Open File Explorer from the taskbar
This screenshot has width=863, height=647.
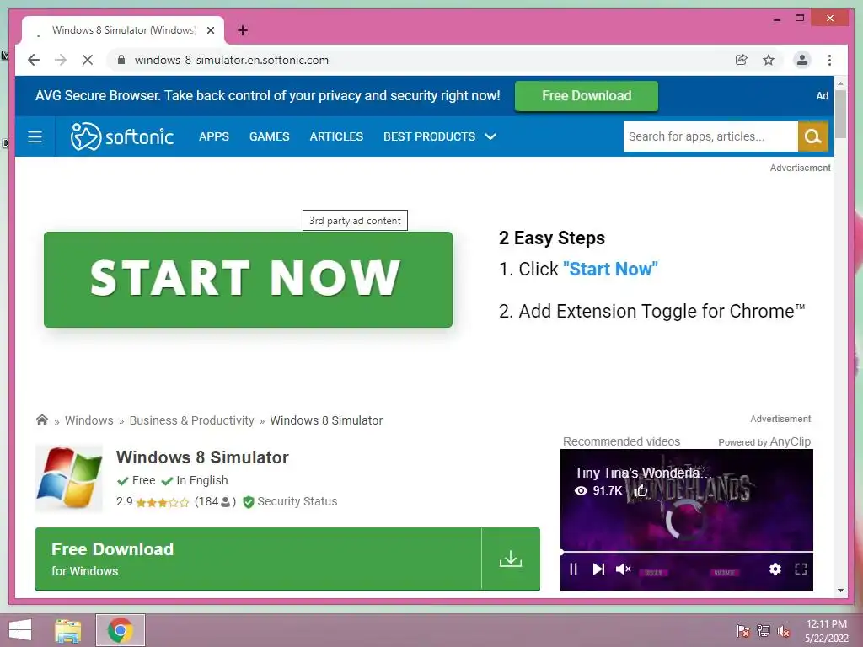point(67,630)
